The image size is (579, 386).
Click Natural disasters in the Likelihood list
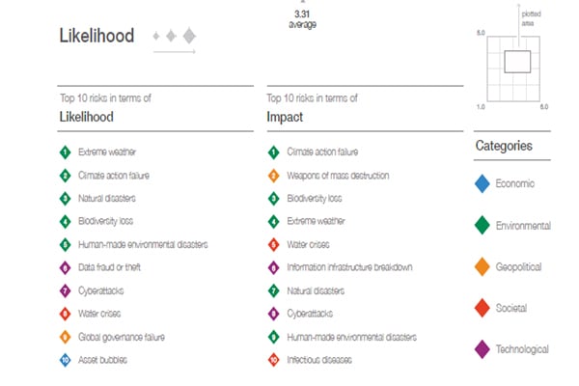[x=107, y=198]
